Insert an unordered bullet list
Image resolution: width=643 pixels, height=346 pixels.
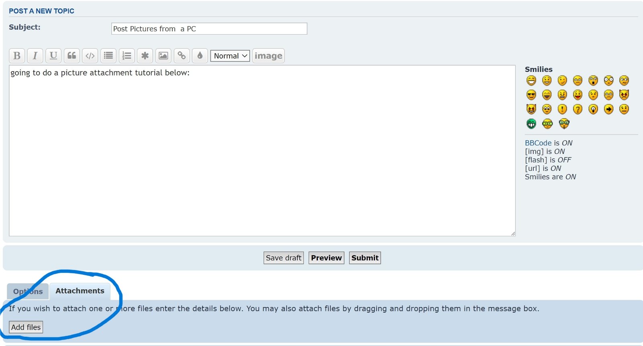(x=109, y=55)
